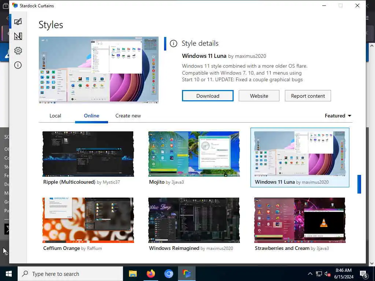Screen dimensions: 375x281
Task: Open the Styles page icon in sidebar
Action: [18, 22]
